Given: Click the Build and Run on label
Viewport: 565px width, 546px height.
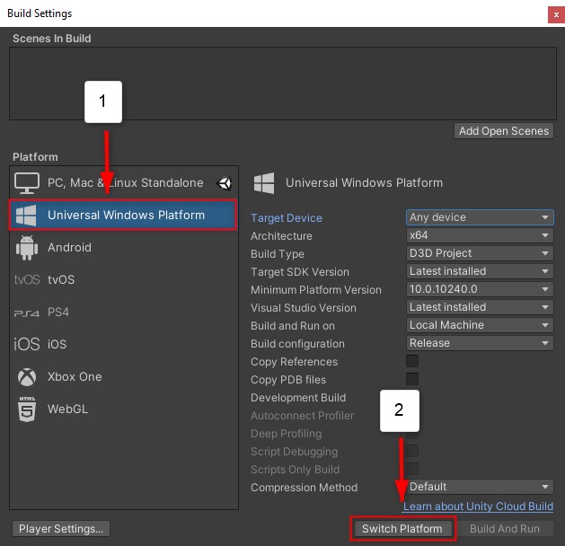Looking at the screenshot, I should (293, 326).
